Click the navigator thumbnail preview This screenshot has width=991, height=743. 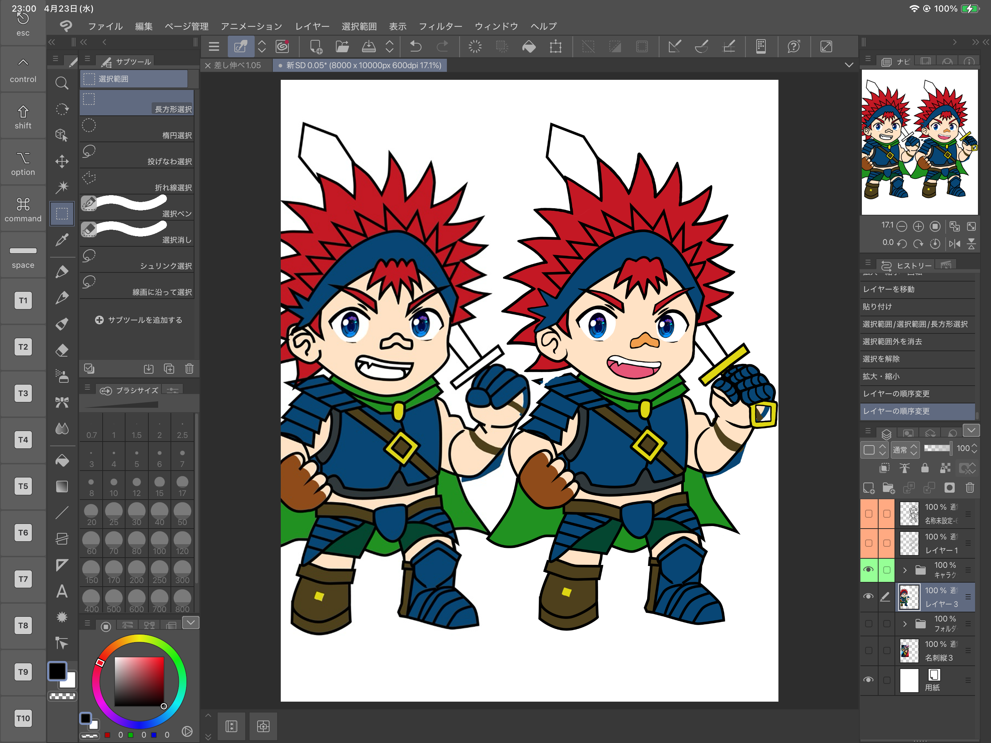[919, 142]
